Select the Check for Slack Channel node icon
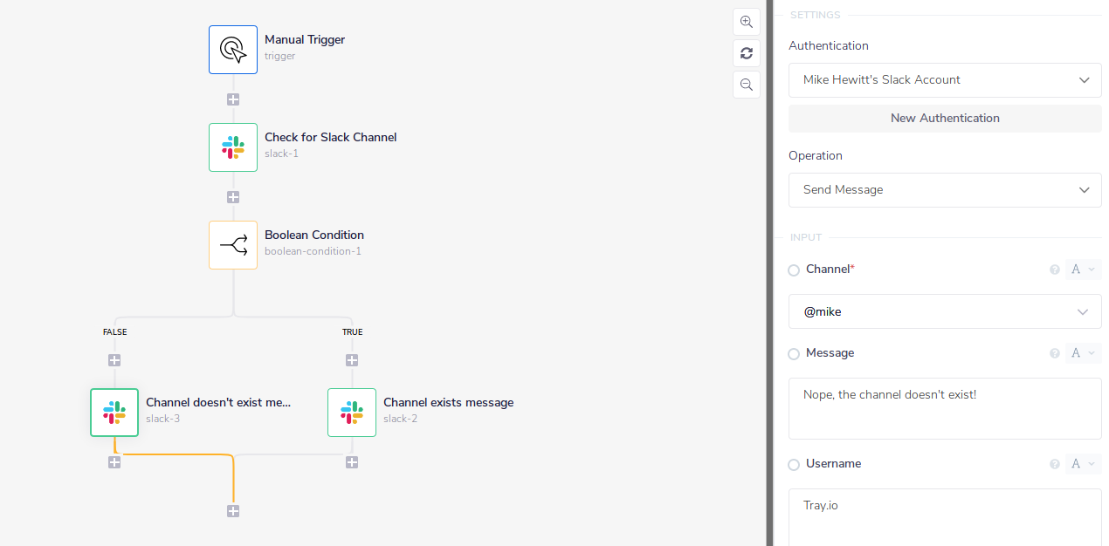Viewport: 1109px width, 546px height. point(233,147)
